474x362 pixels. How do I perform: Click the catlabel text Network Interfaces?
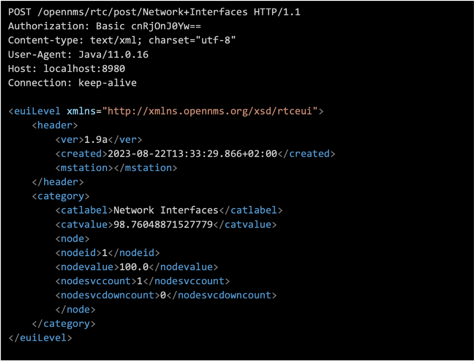coord(166,210)
